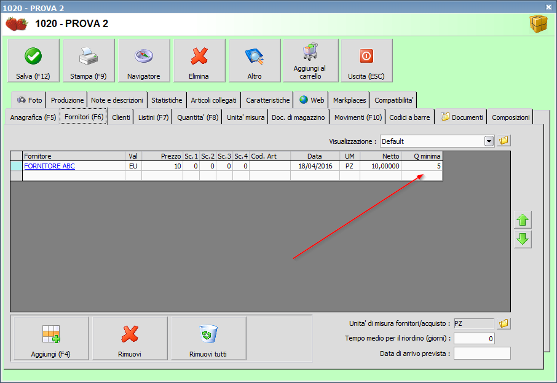Select the Prezzo cell value 10
This screenshot has height=383, width=557.
[162, 166]
